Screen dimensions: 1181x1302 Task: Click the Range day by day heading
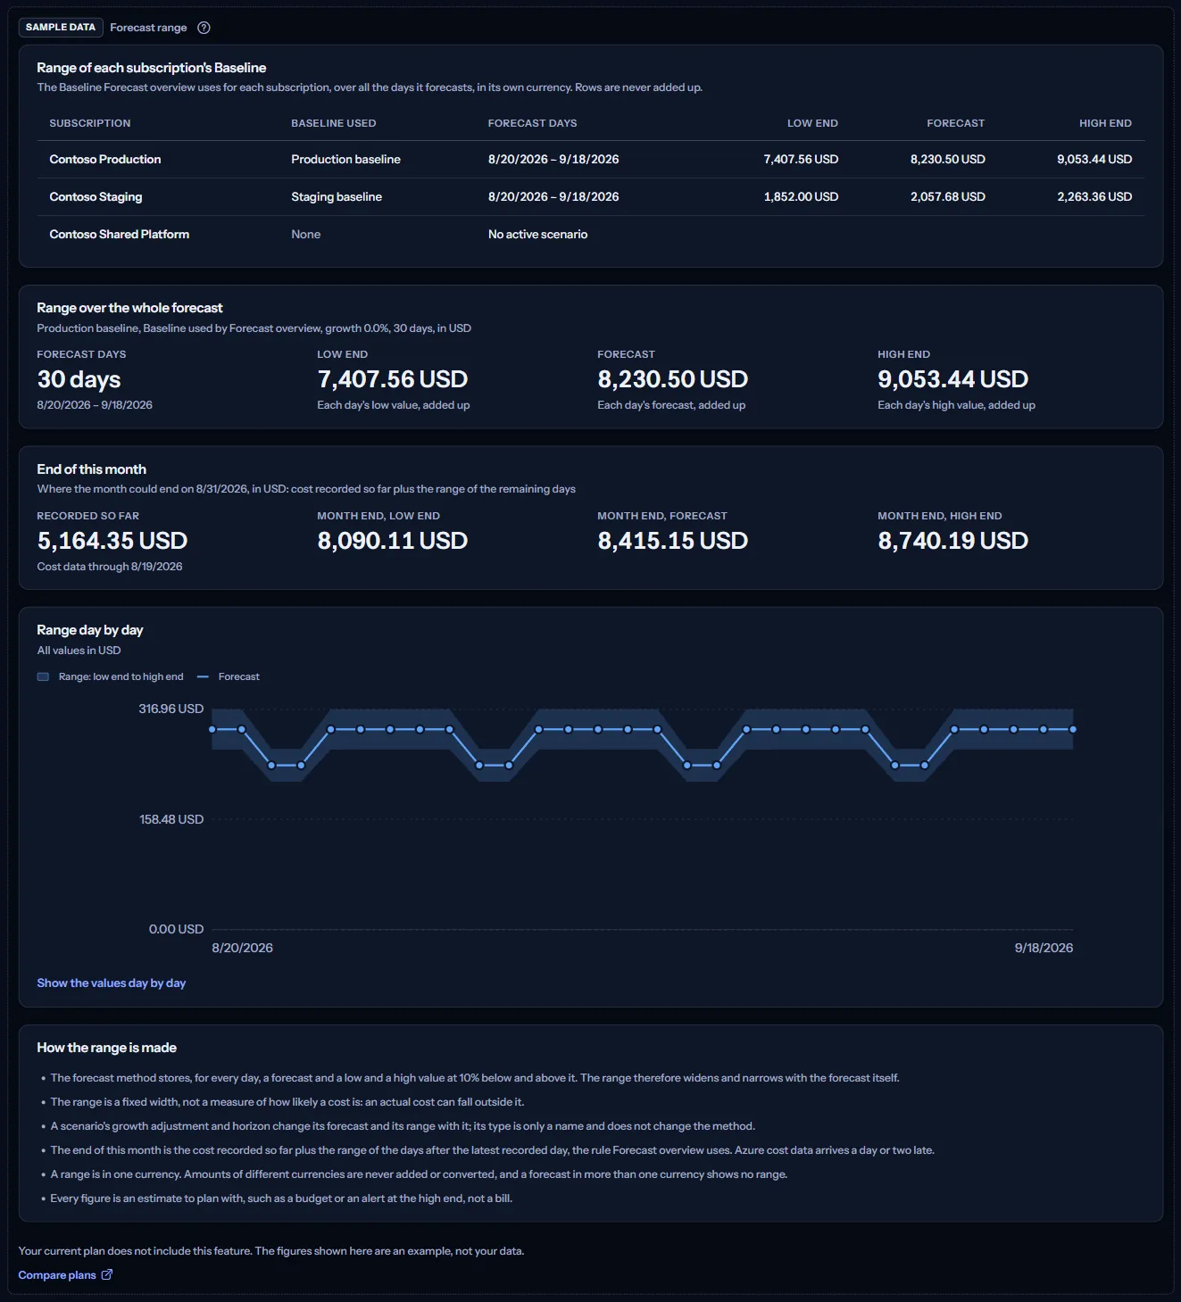(x=90, y=630)
